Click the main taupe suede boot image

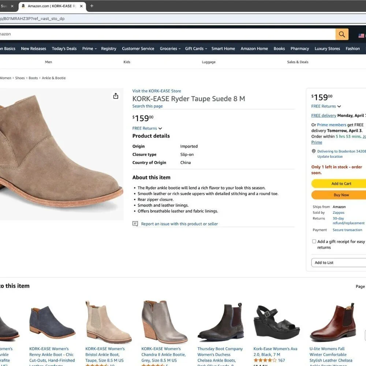click(61, 154)
